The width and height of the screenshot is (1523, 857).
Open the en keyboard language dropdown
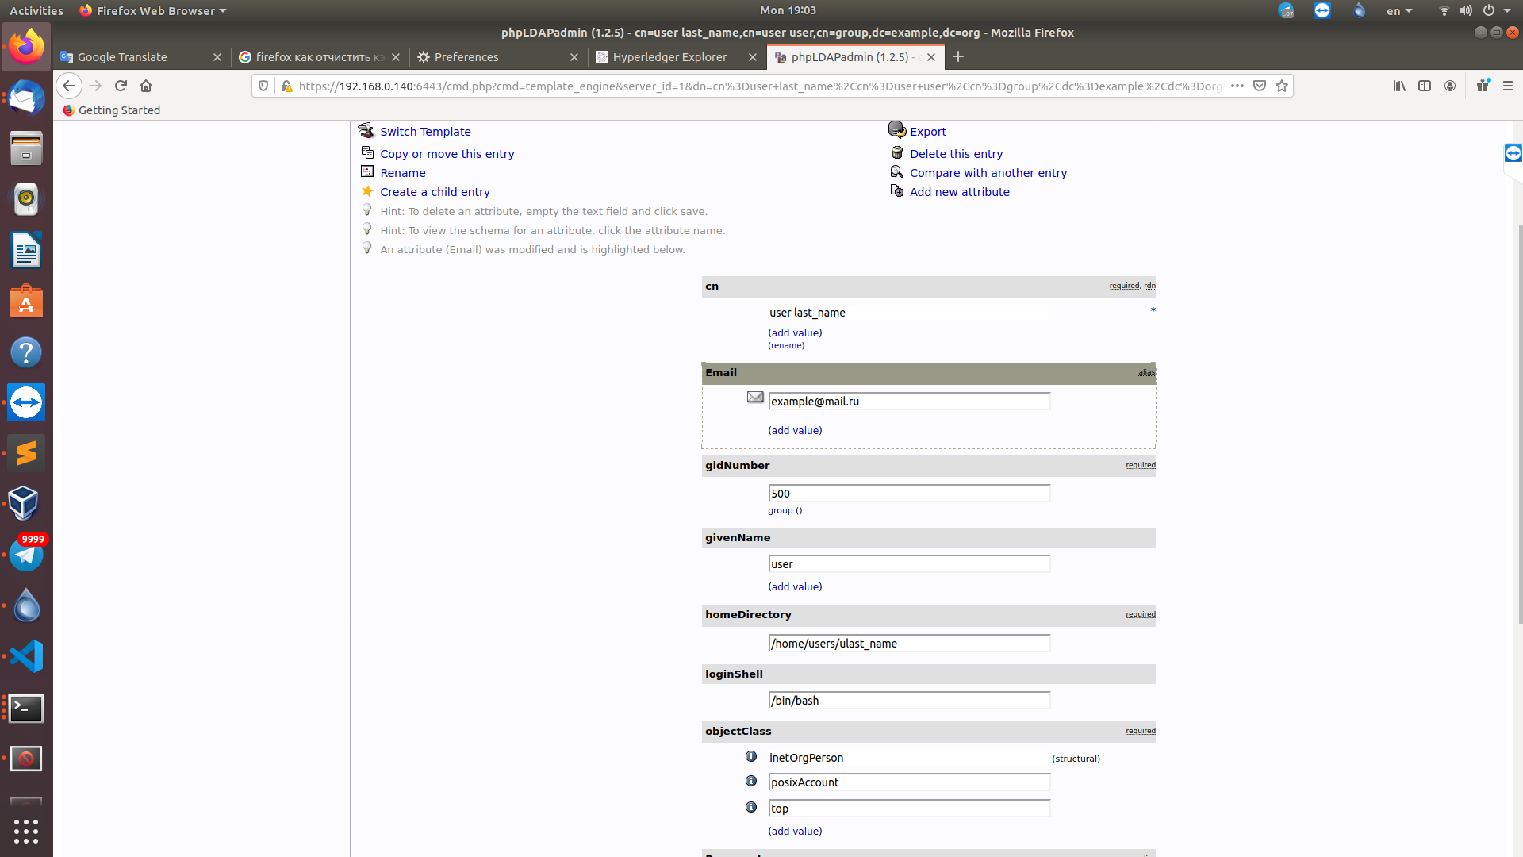(x=1398, y=10)
